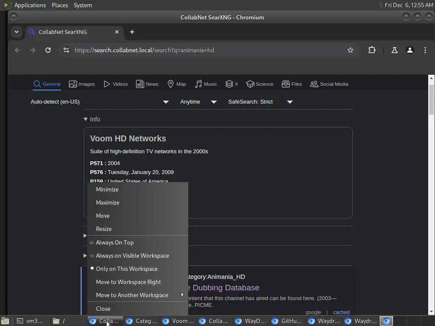The width and height of the screenshot is (435, 326).
Task: Select Move from the window menu
Action: [x=138, y=216]
